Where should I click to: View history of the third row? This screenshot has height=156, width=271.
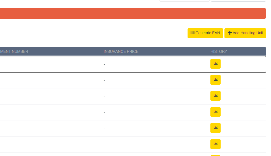215,96
